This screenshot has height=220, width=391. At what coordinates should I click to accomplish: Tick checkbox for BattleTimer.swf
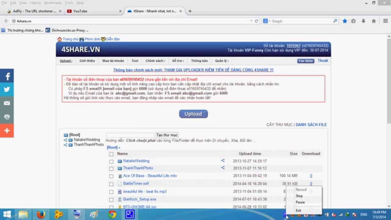click(x=111, y=184)
